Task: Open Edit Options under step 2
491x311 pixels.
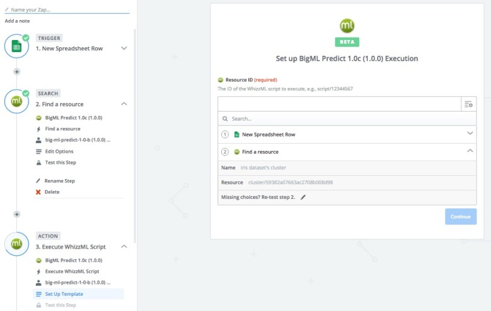Action: click(x=59, y=152)
